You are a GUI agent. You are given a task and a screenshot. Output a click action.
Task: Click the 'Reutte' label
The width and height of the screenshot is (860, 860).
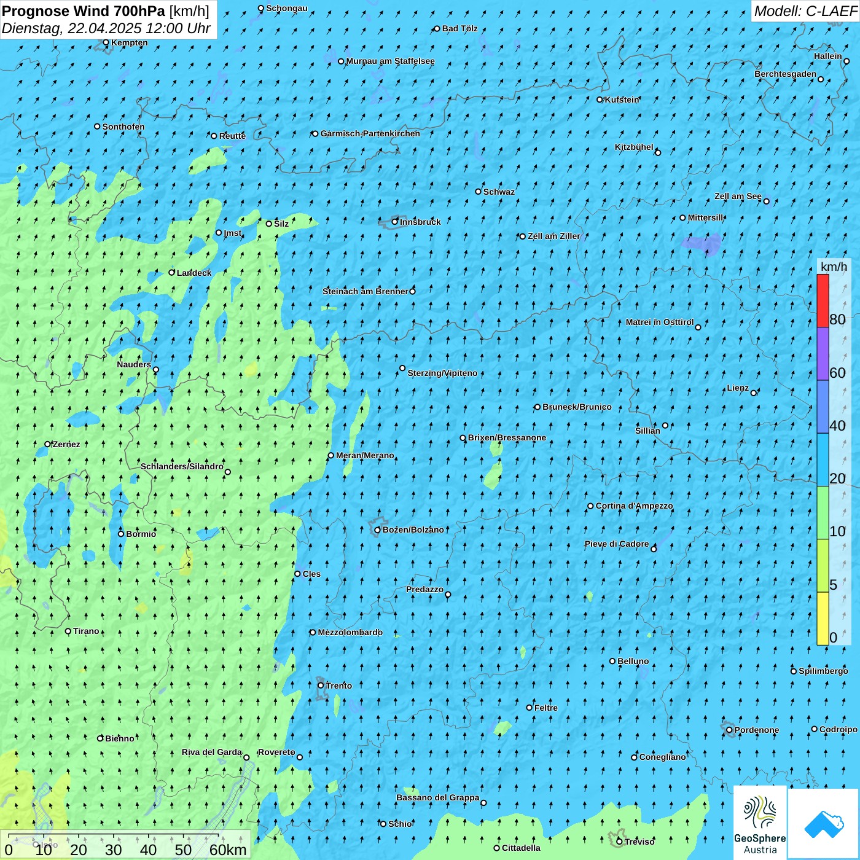(232, 136)
